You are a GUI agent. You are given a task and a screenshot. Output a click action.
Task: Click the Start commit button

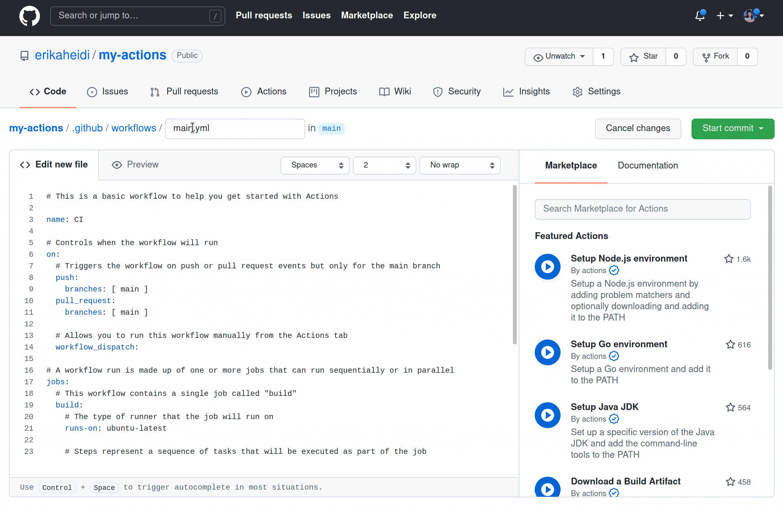pos(731,128)
